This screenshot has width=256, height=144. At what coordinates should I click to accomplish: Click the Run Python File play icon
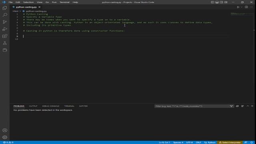click(238, 7)
